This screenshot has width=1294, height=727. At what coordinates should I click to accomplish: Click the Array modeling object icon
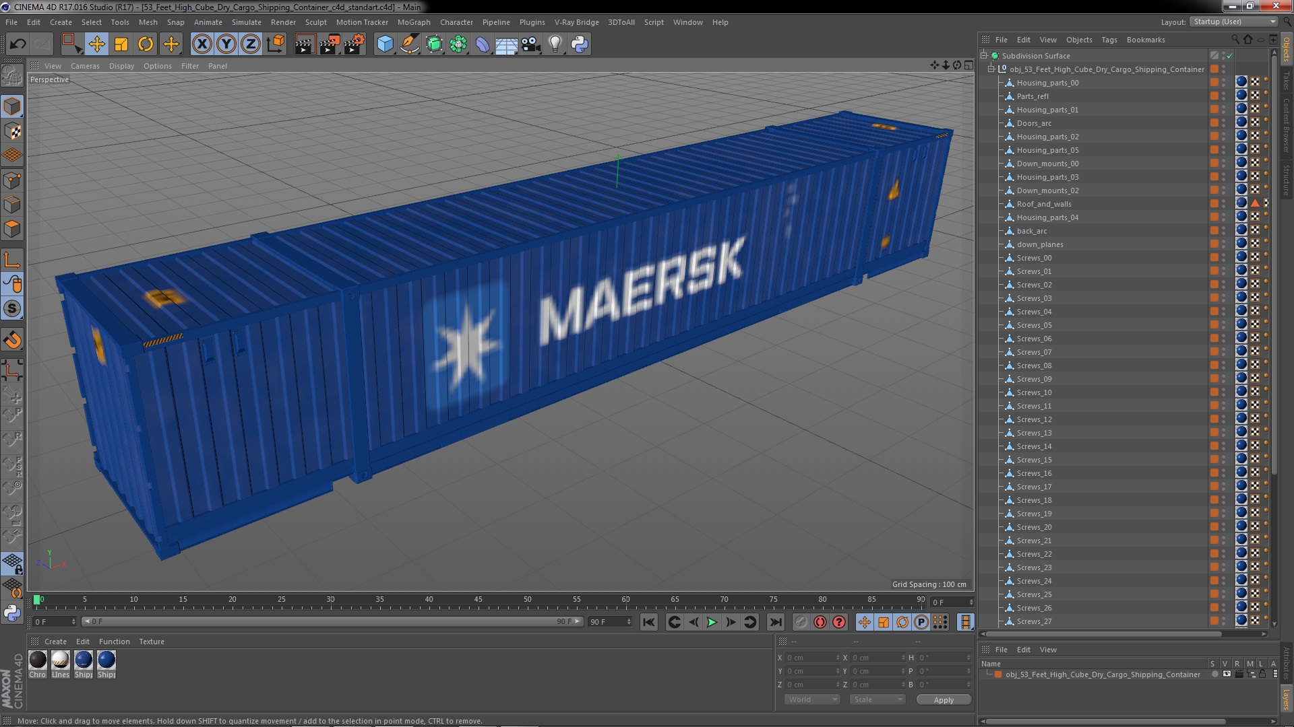458,44
